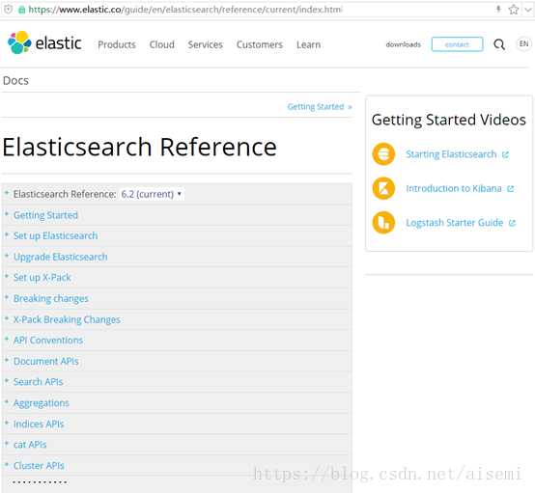This screenshot has width=535, height=493.
Task: Follow the Getting Started » next-page link
Action: click(320, 107)
